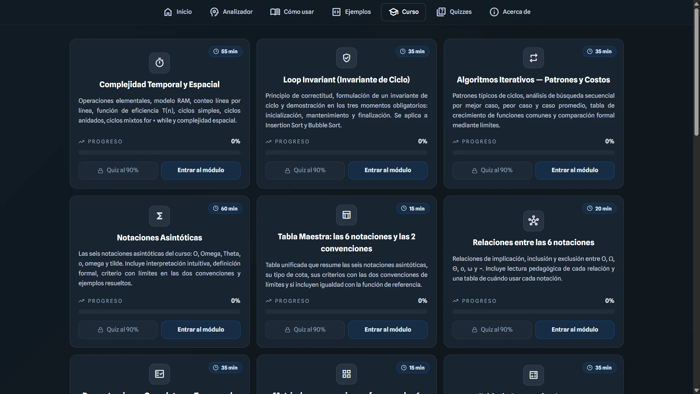This screenshot has height=394, width=700.
Task: Click the calculator icon on bottom-right card
Action: tap(533, 375)
